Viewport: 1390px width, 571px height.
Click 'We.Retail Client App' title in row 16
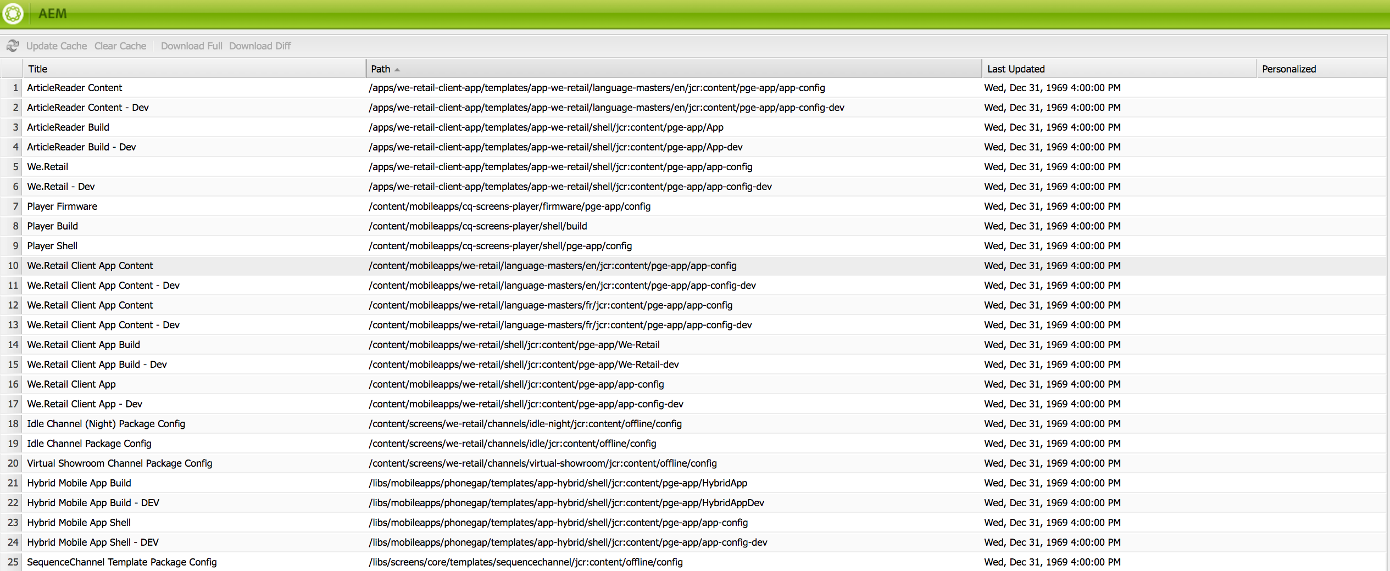click(x=71, y=384)
